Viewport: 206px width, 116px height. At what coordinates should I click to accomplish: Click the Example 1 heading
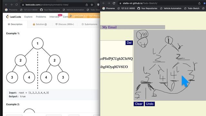pyautogui.click(x=13, y=34)
